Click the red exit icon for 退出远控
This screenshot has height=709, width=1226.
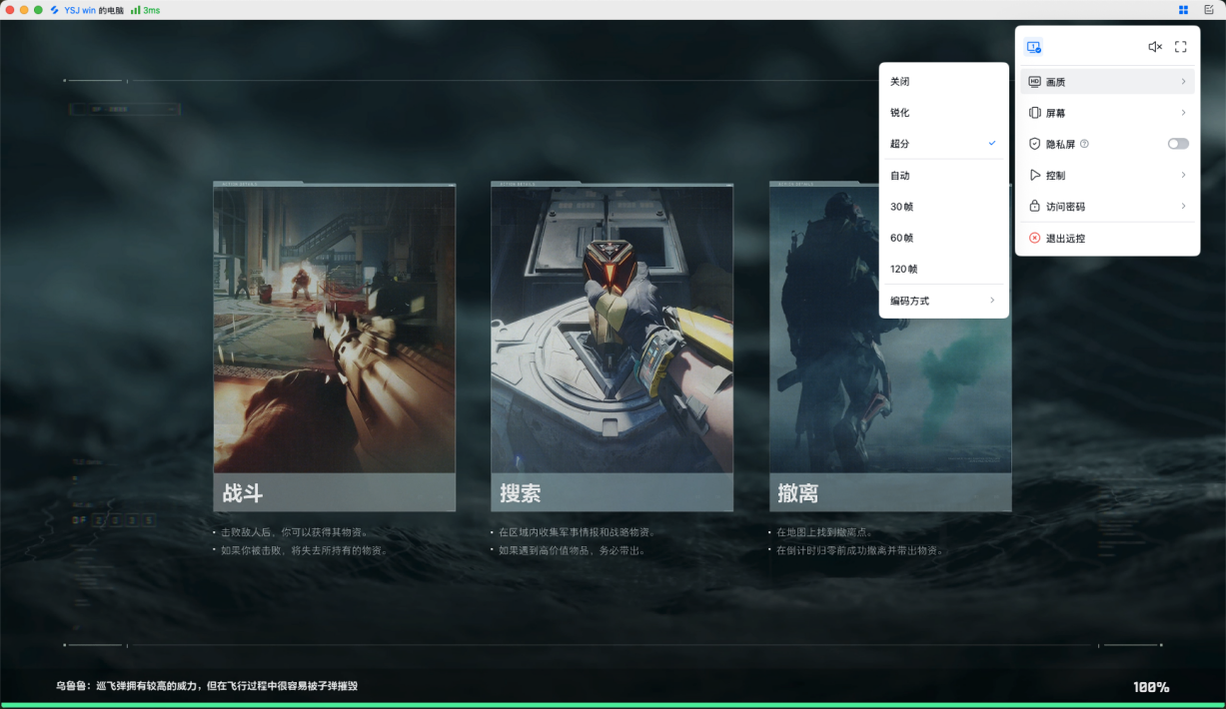[x=1035, y=239]
